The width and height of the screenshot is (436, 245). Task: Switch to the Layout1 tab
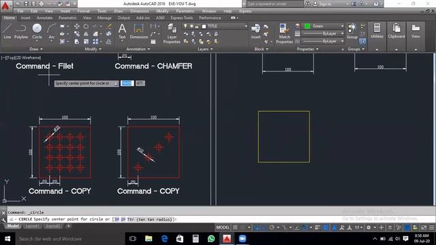[32, 226]
